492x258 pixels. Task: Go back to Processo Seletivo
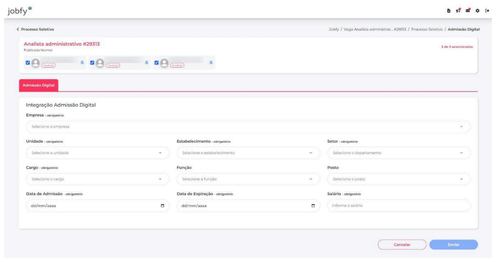coord(35,29)
